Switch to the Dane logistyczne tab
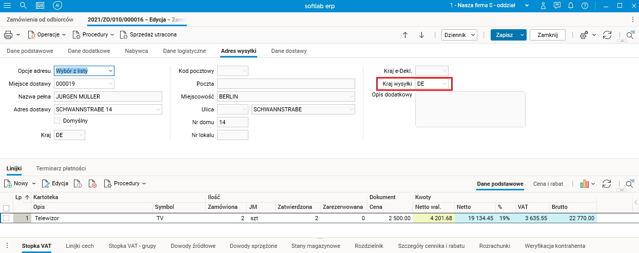 tap(184, 51)
